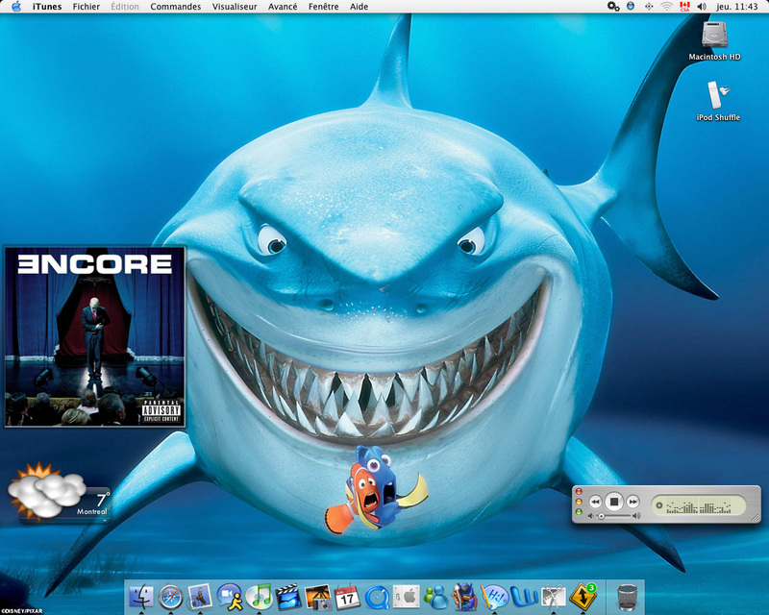Open the Macintosh HD drive icon
Screen dimensions: 769x615
(714, 40)
